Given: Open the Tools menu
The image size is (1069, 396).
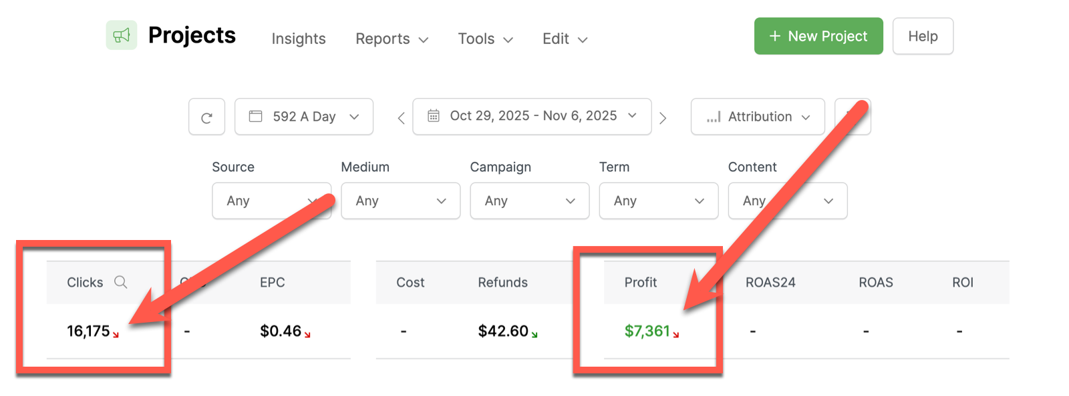Looking at the screenshot, I should click(485, 39).
